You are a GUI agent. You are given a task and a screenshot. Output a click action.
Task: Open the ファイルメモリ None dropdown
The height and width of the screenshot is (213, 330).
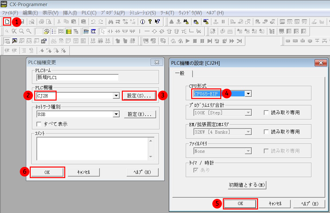point(248,151)
